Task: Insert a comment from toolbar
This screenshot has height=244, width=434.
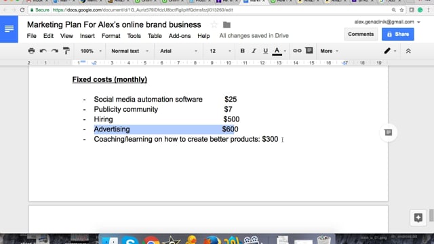Action: click(309, 51)
